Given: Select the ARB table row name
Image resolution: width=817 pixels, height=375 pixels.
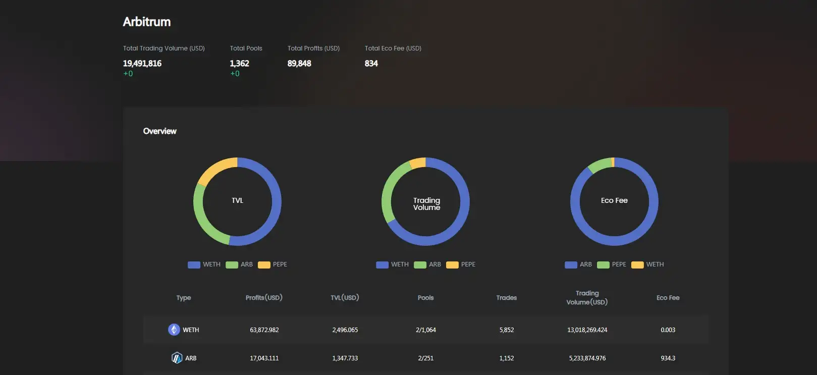Looking at the screenshot, I should (191, 358).
